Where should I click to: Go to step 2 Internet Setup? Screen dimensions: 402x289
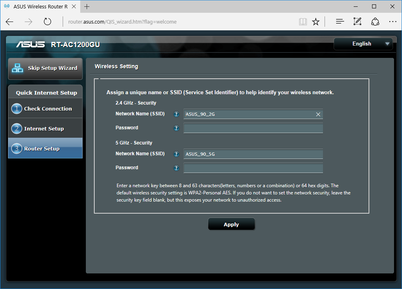point(45,129)
